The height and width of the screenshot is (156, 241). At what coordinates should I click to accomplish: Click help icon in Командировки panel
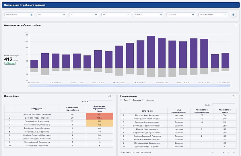233,96
